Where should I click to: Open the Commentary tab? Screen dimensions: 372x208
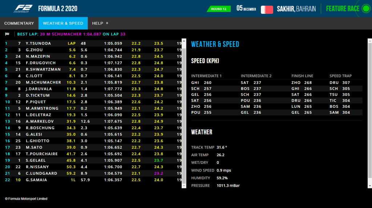(19, 23)
